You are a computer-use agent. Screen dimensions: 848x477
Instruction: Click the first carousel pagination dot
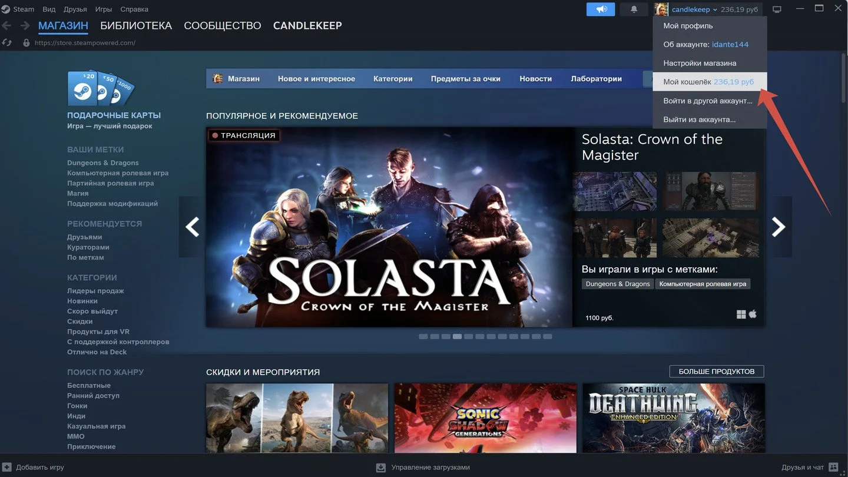click(423, 337)
